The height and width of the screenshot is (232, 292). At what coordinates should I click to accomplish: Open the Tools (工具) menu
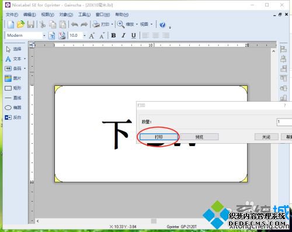pos(84,15)
